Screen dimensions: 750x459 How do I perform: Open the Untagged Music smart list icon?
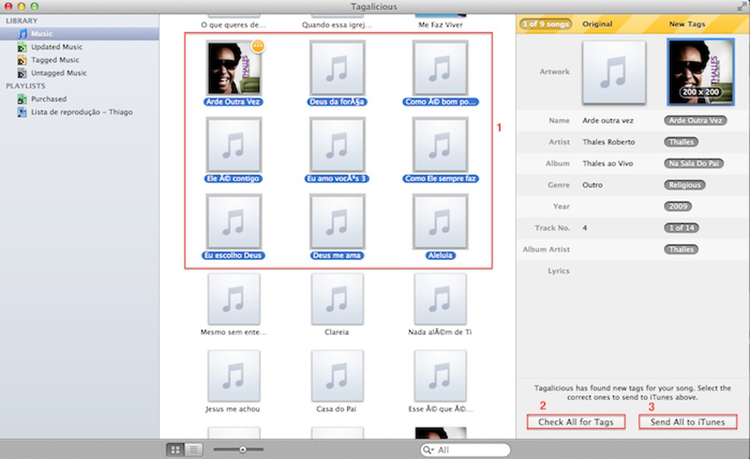[x=22, y=72]
